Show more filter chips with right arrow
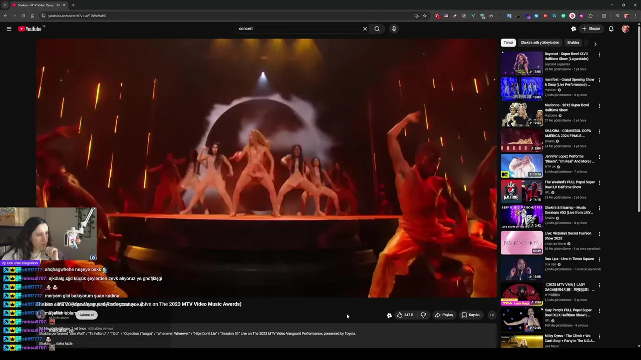This screenshot has width=641, height=360. [x=595, y=44]
